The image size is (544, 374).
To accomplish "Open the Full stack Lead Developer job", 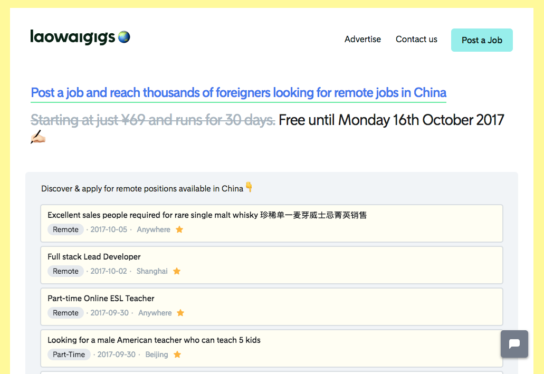I will 272,265.
